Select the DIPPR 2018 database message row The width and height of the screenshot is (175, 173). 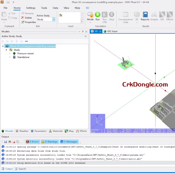point(87,163)
